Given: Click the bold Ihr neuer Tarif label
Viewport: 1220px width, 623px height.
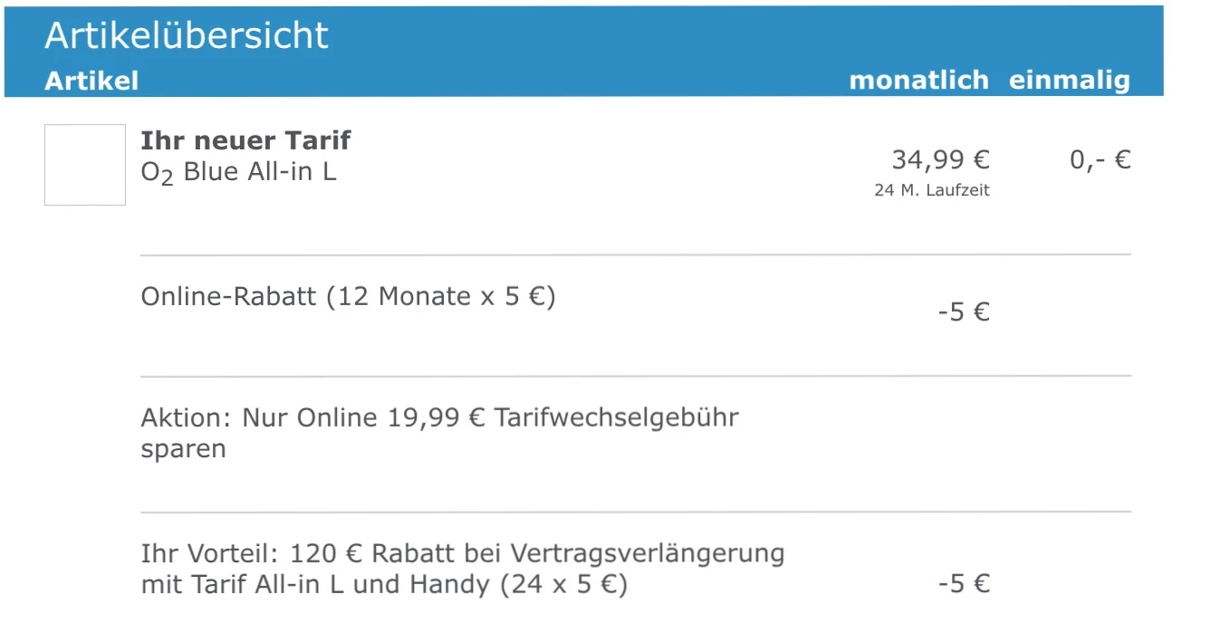Looking at the screenshot, I should tap(245, 140).
